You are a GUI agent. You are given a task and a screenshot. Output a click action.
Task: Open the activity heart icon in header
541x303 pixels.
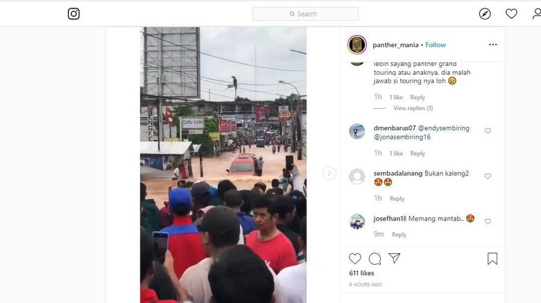point(511,14)
